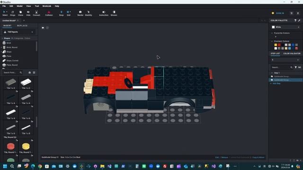Click the list icon beside SIGN IN
303x170 pixels.
[x=292, y=13]
